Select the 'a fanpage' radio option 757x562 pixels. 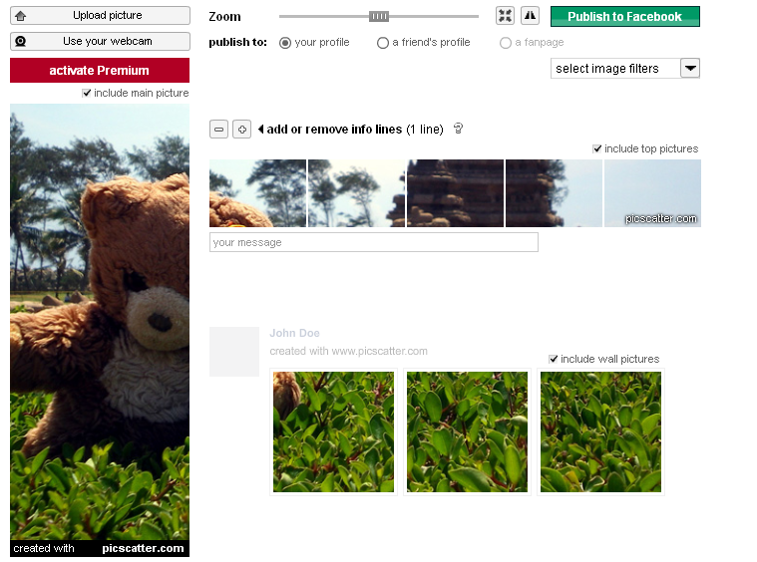(506, 43)
